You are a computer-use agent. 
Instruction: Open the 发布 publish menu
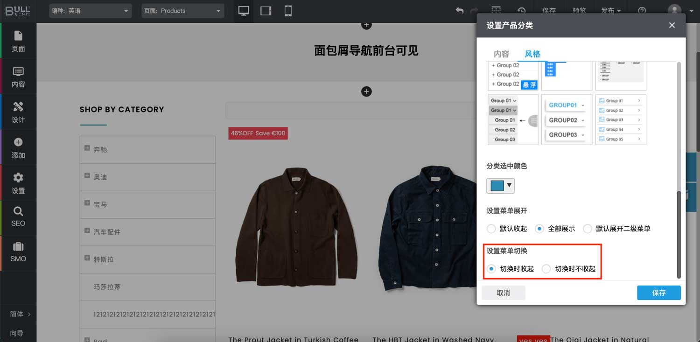(611, 11)
